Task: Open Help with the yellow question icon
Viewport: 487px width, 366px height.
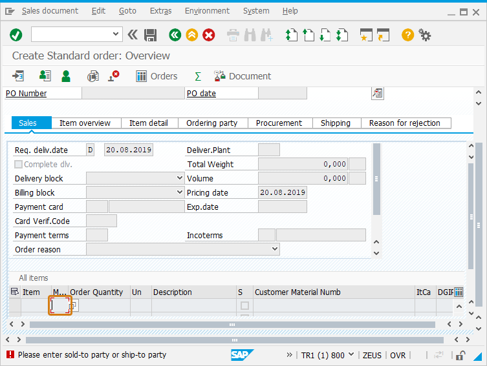Action: point(408,35)
